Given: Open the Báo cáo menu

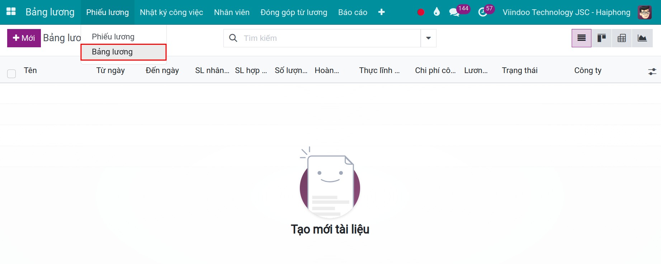Looking at the screenshot, I should pos(353,12).
